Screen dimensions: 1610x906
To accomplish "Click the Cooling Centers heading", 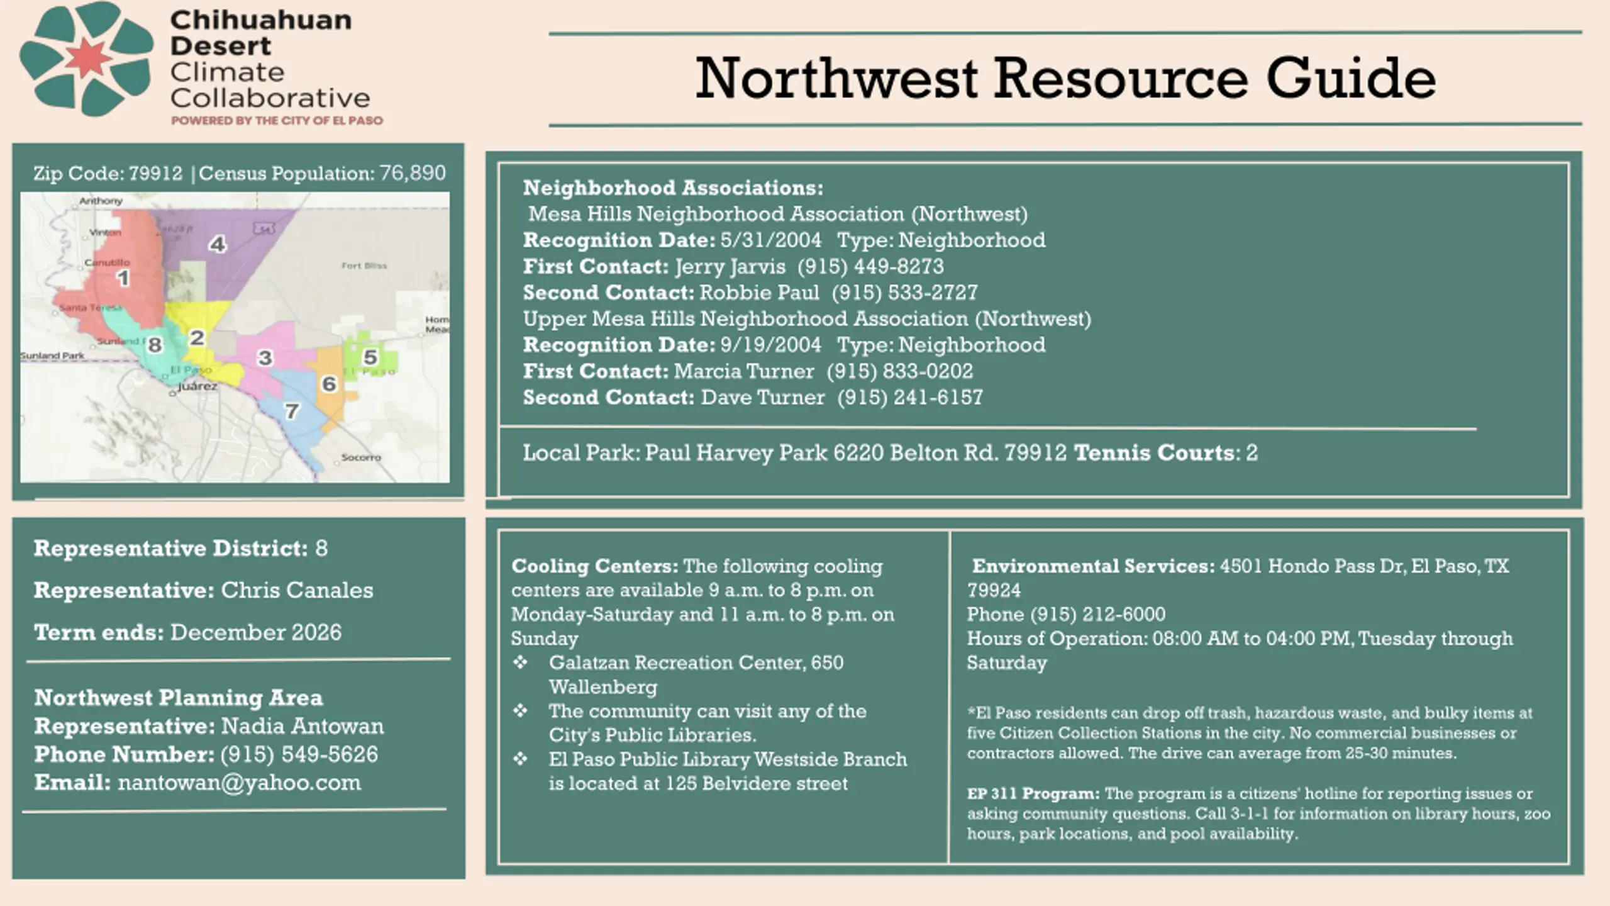I will pos(595,566).
